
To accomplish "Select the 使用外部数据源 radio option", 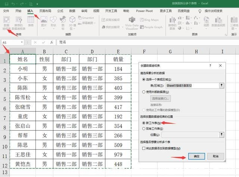I will [144, 92].
